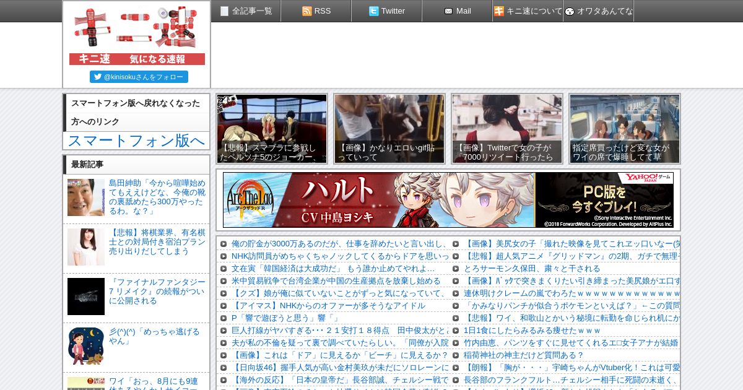Open 【画像】ﾊﾞｯｸで突きまくりたい headline
The width and height of the screenshot is (743, 390).
pos(572,281)
